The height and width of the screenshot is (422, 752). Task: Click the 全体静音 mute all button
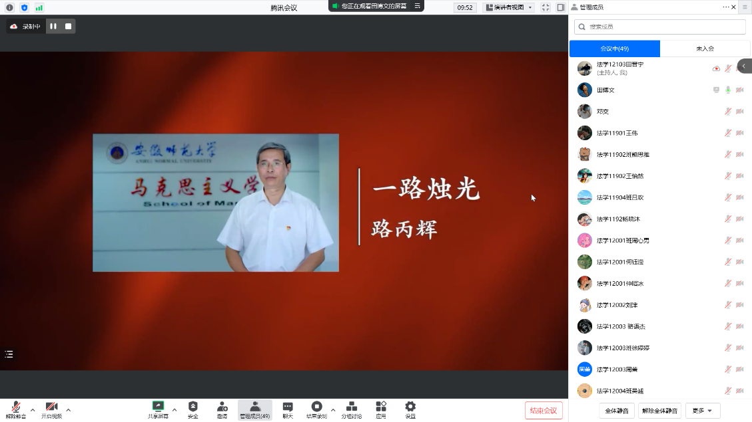(617, 411)
